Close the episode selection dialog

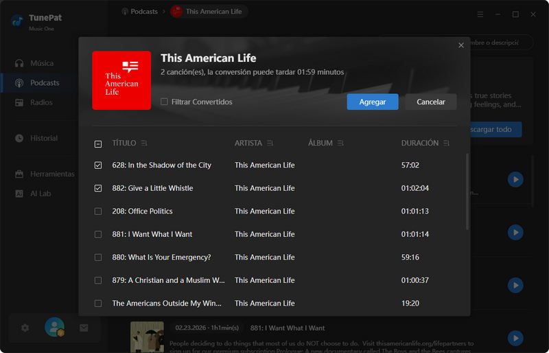pyautogui.click(x=461, y=45)
